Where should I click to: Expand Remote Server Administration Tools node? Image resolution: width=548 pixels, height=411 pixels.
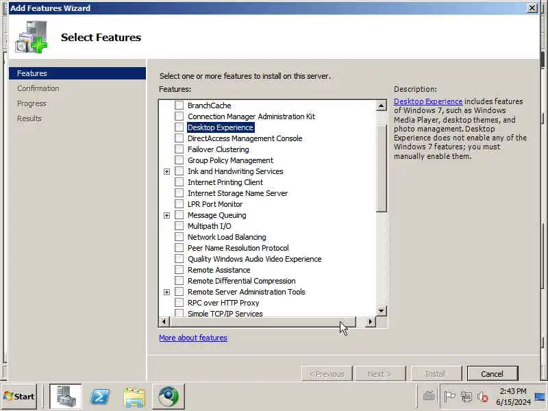pyautogui.click(x=166, y=292)
